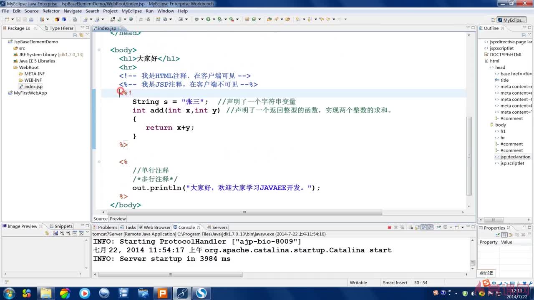Open the Navigate menu
Screen dimensions: 534x300
pos(73,11)
